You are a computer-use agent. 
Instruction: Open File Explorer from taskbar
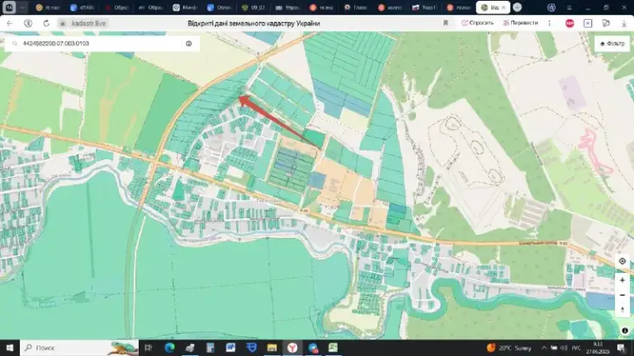pos(272,348)
